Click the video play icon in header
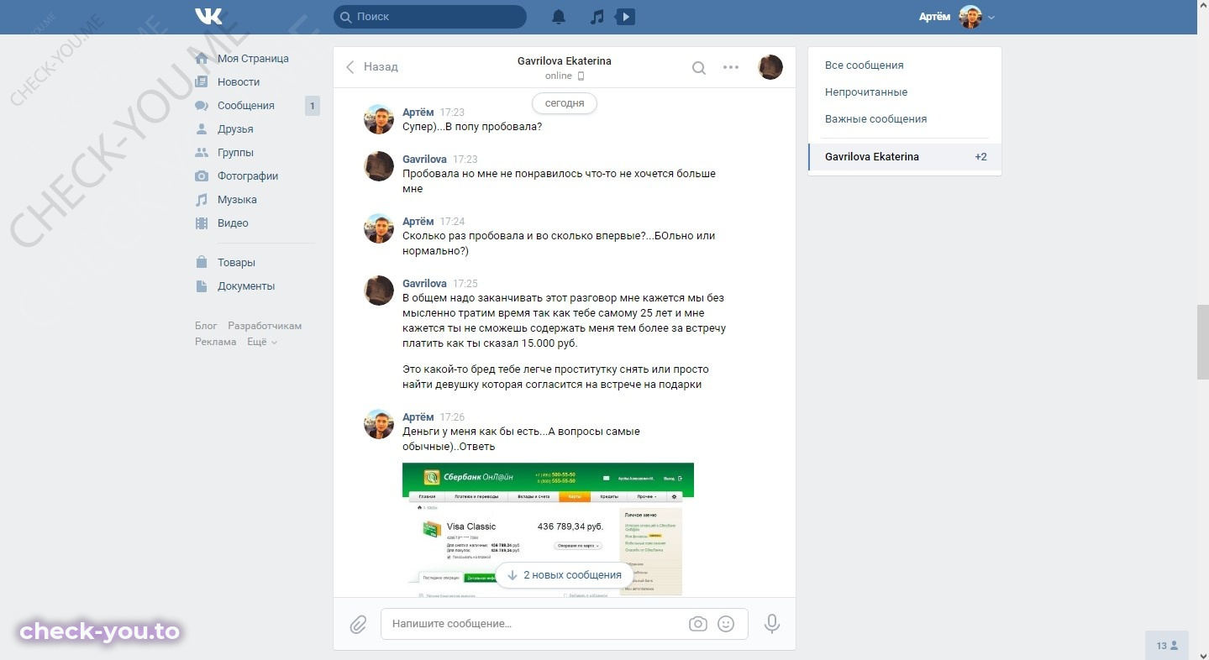 (624, 17)
